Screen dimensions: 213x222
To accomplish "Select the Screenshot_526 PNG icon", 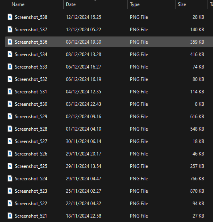I will (x=10, y=153).
